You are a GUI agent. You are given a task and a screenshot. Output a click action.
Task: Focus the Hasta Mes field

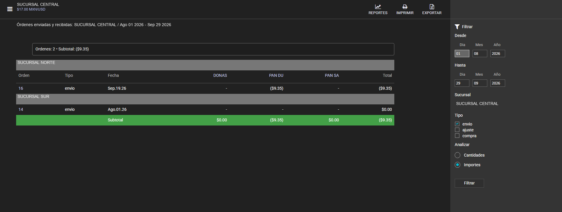pos(480,83)
